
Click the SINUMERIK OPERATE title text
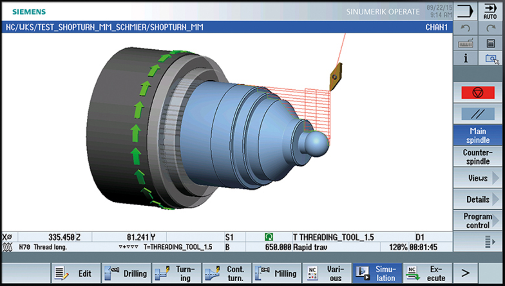pos(383,12)
